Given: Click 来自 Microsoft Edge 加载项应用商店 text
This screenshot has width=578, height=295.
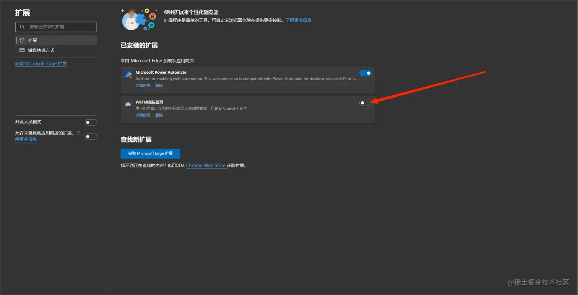Looking at the screenshot, I should pyautogui.click(x=157, y=61).
